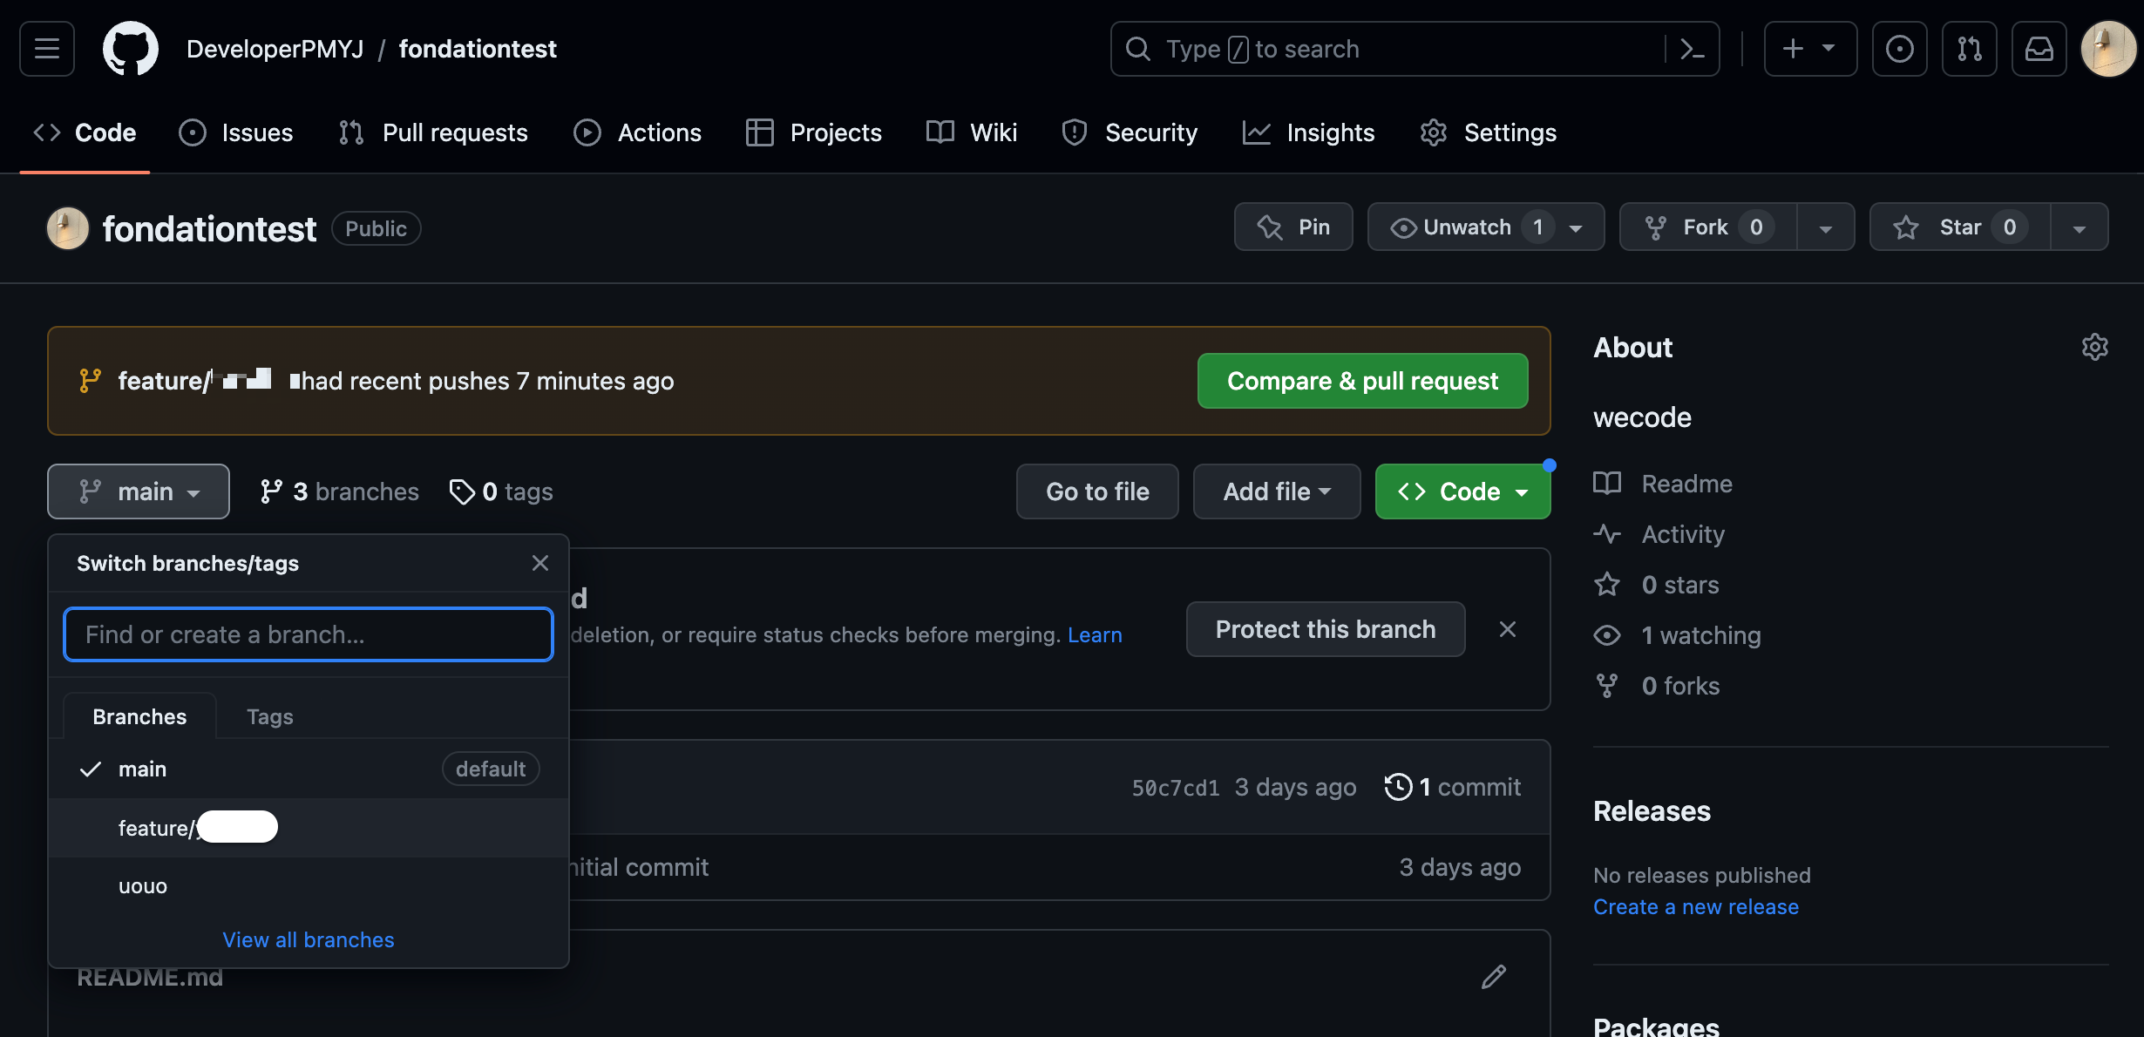
Task: Focus the Find or create a branch field
Action: click(x=308, y=634)
